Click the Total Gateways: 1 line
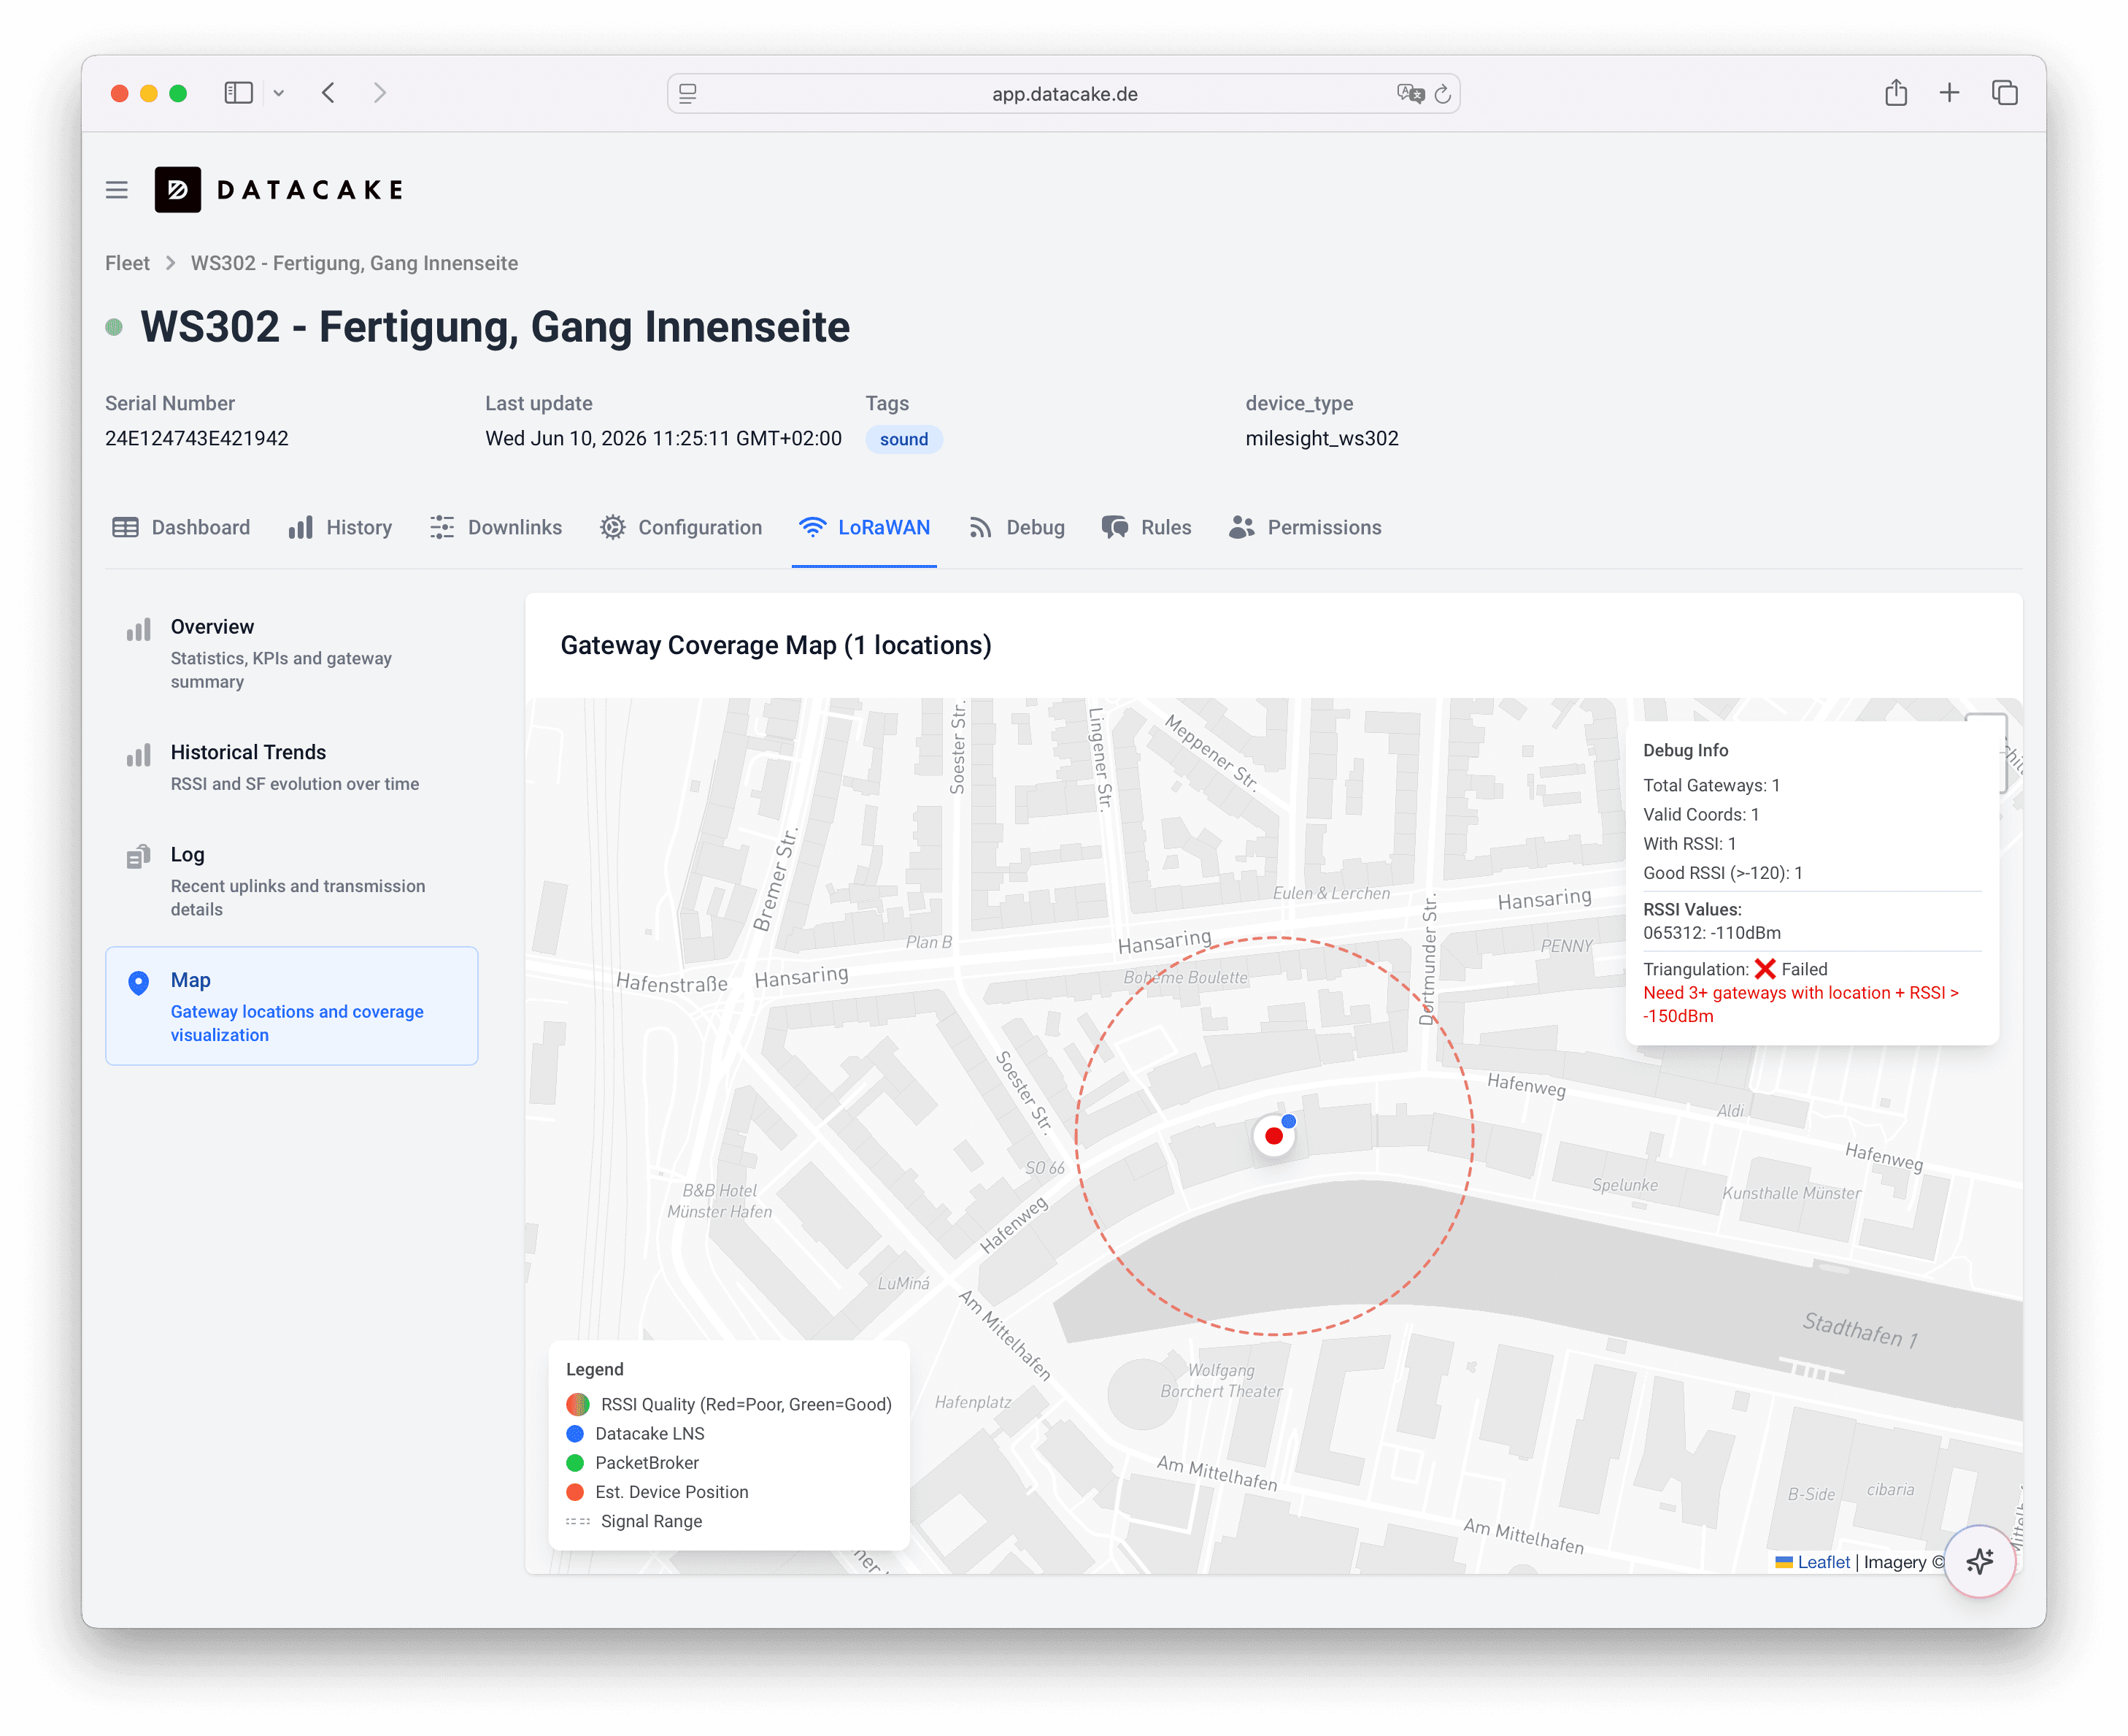The height and width of the screenshot is (1736, 2128). pos(1711,785)
